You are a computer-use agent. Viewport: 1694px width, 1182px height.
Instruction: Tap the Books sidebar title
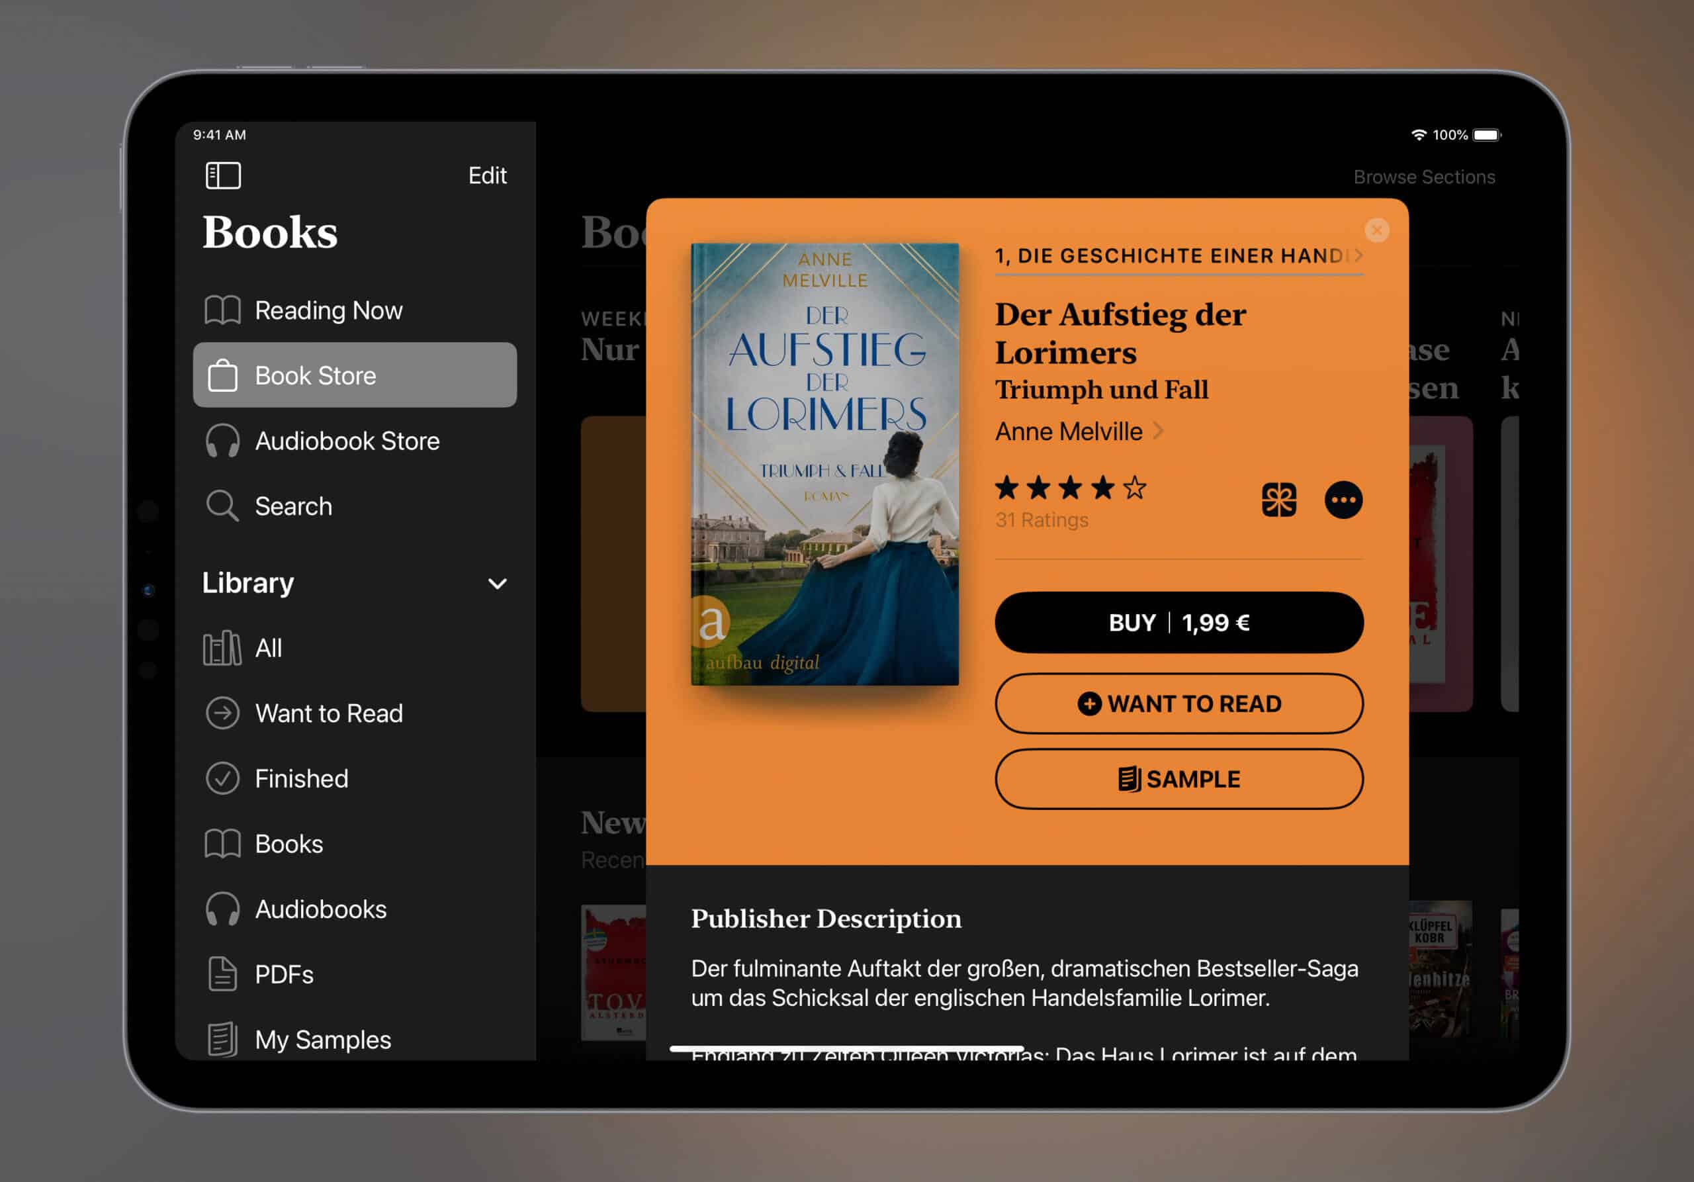tap(270, 232)
